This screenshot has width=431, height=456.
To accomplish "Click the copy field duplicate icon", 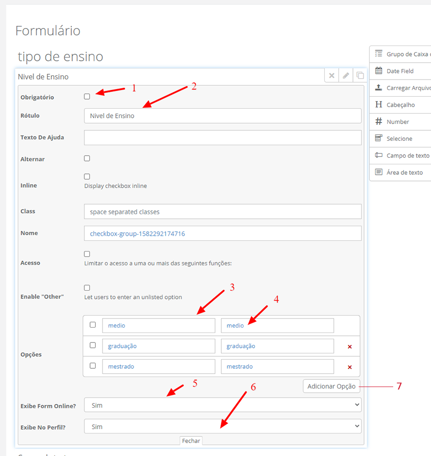I will click(360, 76).
